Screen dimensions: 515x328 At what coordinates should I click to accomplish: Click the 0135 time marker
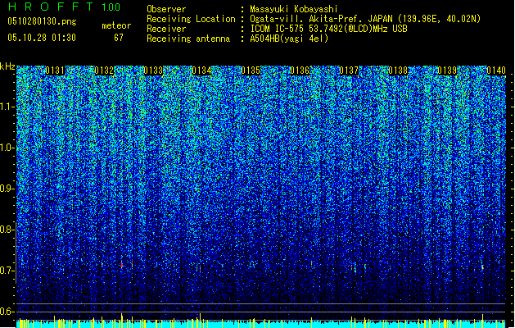coord(251,71)
